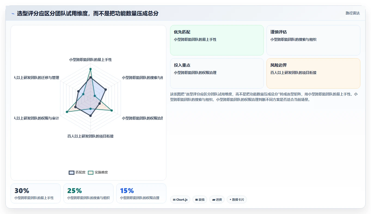371x214 pixels.
Task: Click radar axis label 百人以上研发团队的项目衔接
Action: pos(90,136)
